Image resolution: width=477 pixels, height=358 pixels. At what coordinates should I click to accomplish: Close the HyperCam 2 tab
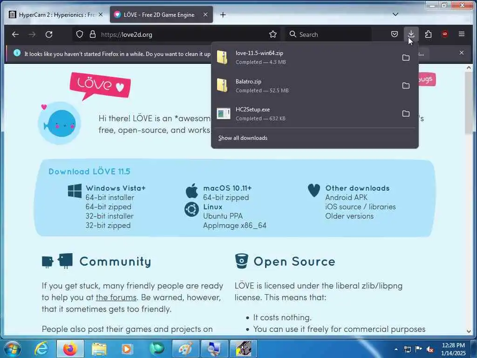[x=101, y=14]
